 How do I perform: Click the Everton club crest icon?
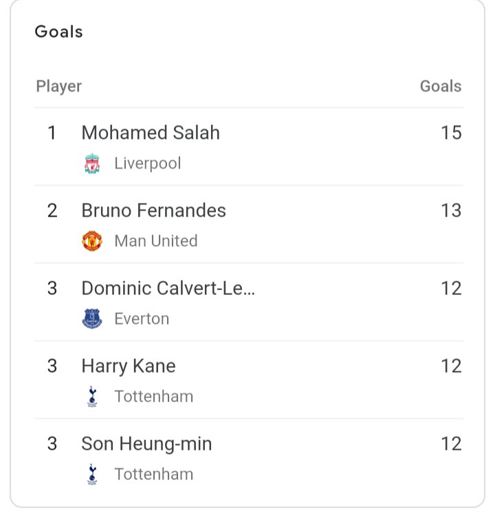pyautogui.click(x=92, y=318)
